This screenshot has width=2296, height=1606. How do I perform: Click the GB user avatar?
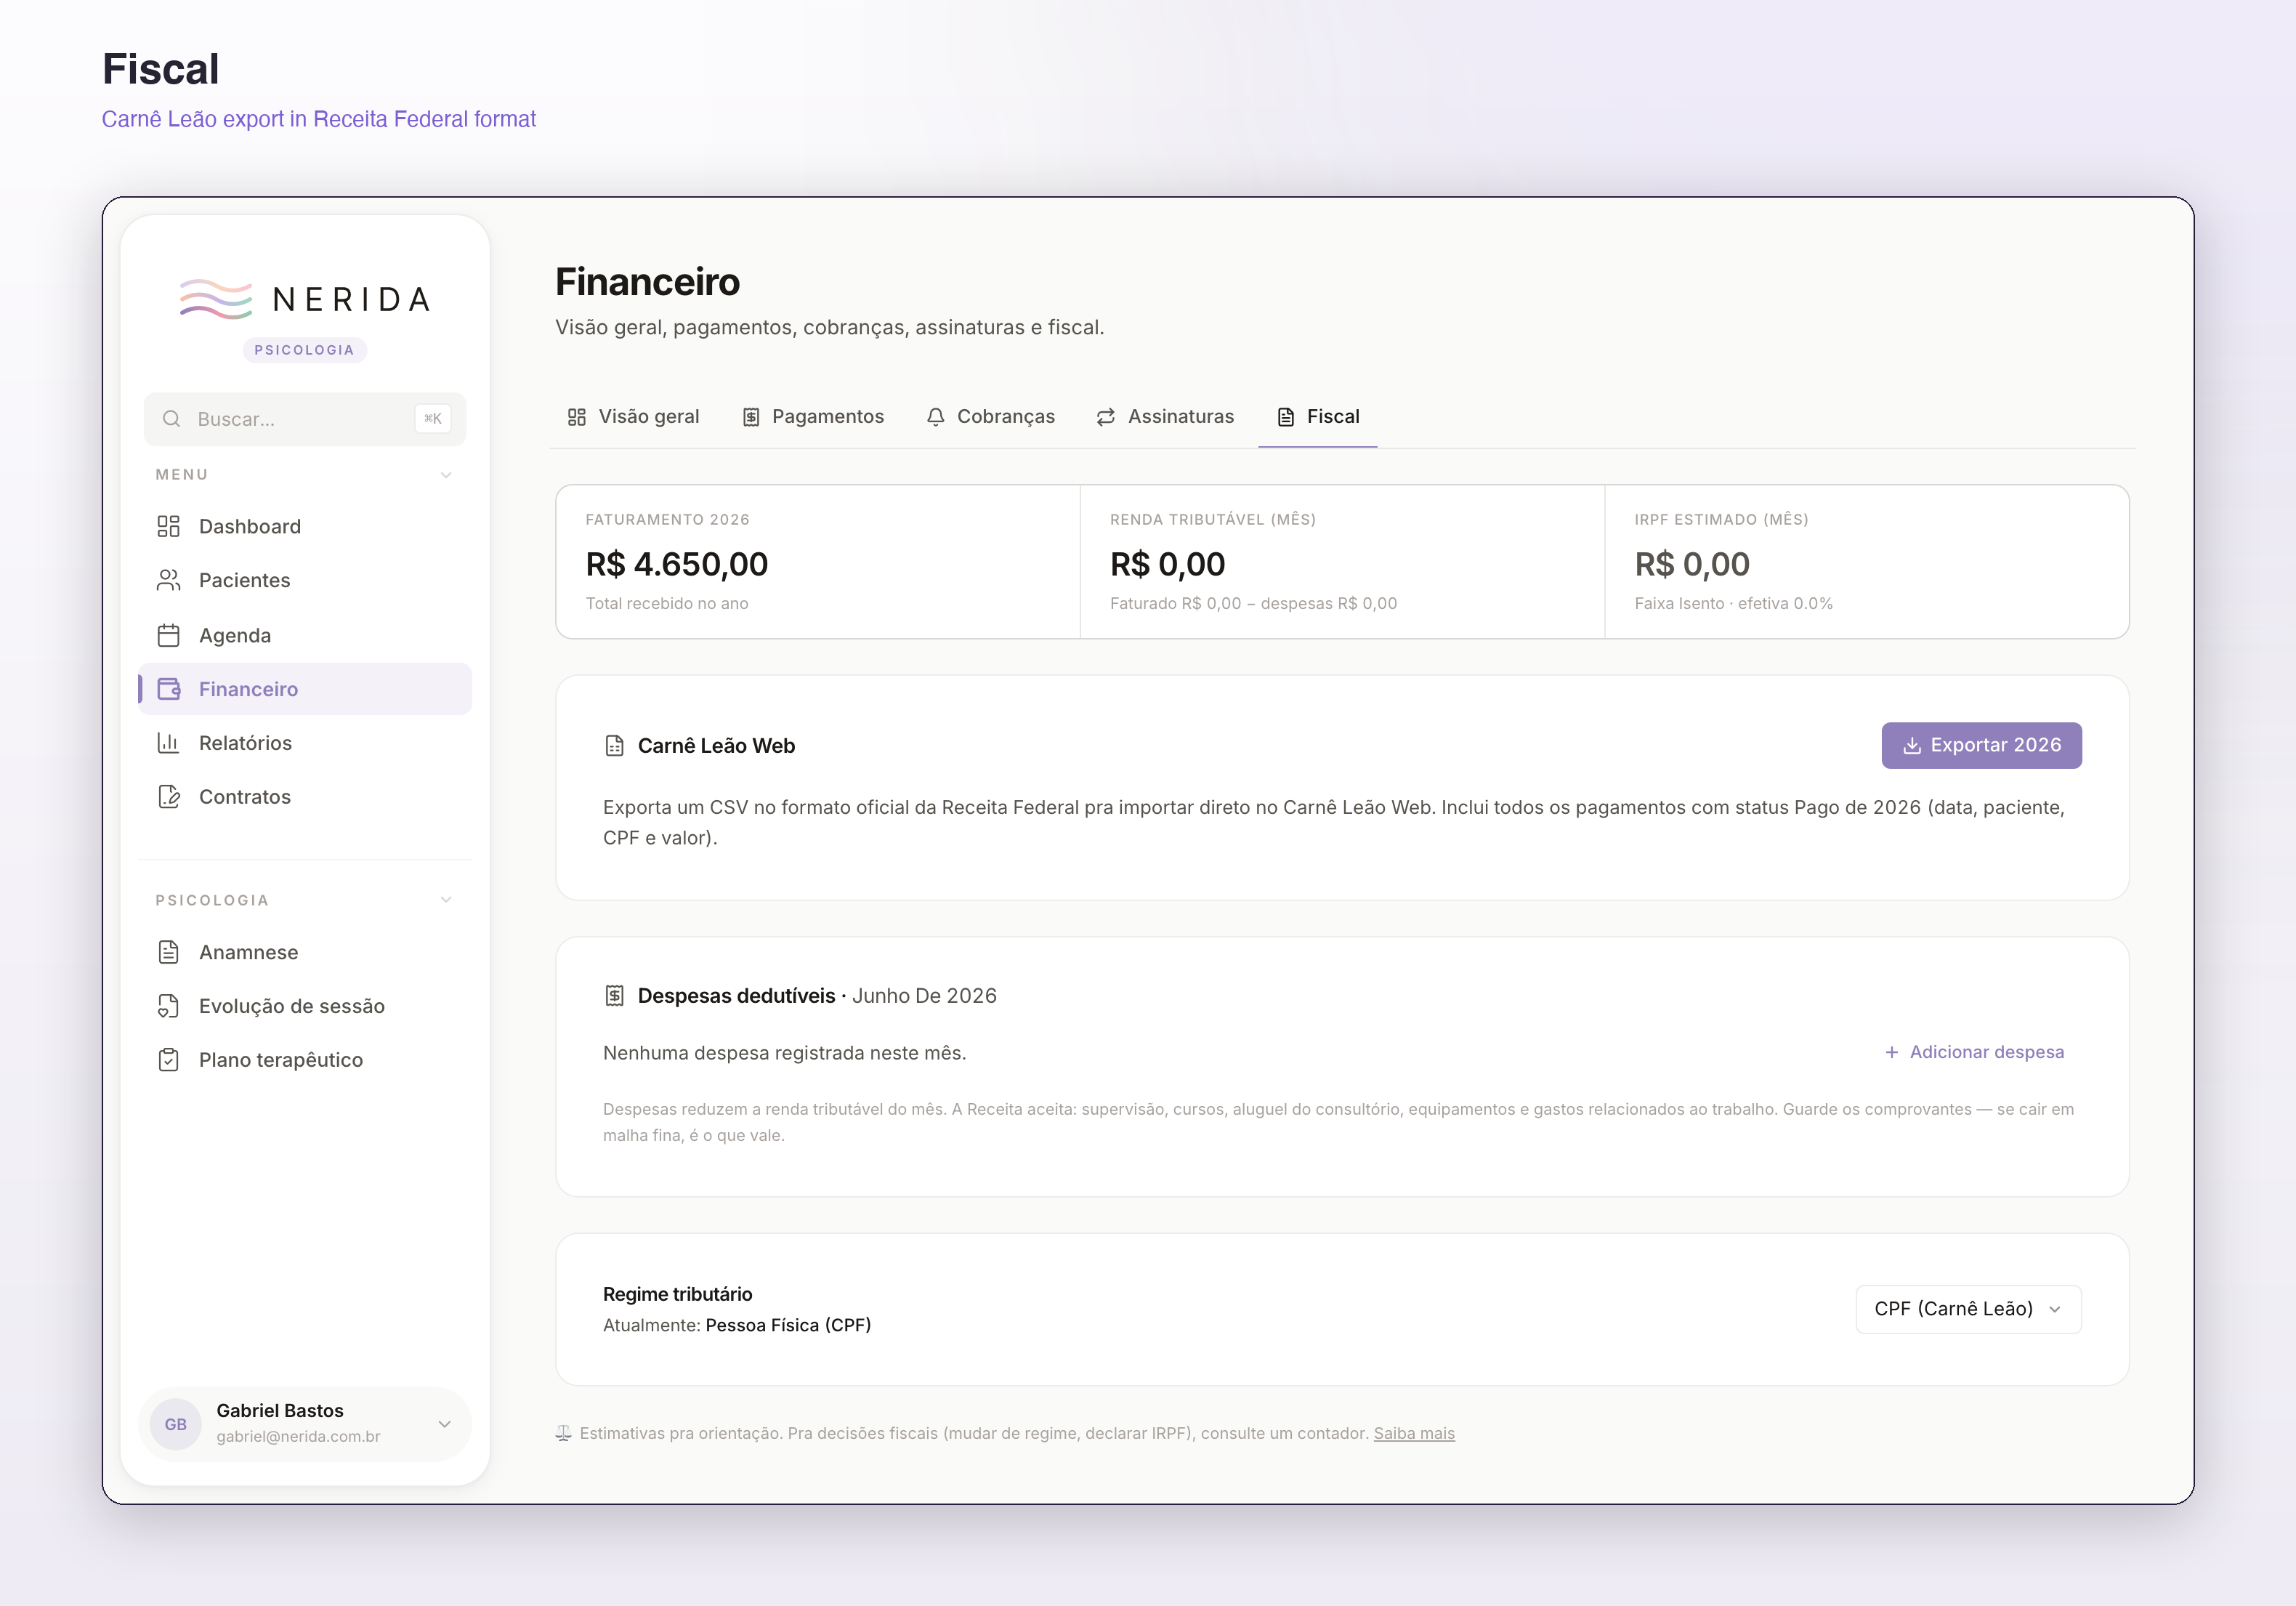tap(176, 1424)
